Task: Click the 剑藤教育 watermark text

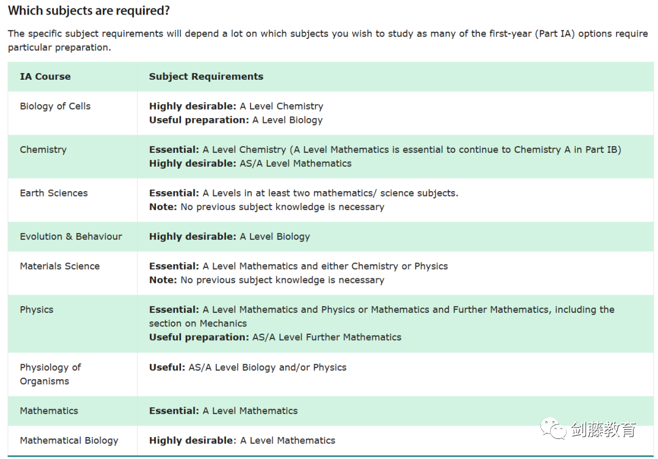Action: coord(603,430)
